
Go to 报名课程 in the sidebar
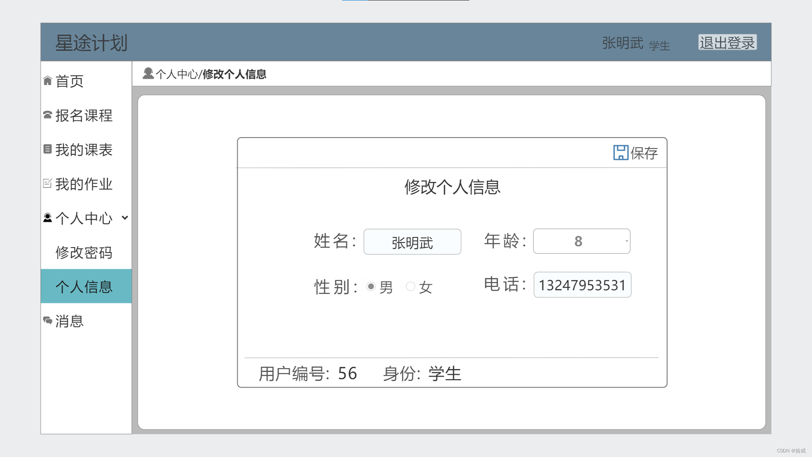tap(84, 116)
